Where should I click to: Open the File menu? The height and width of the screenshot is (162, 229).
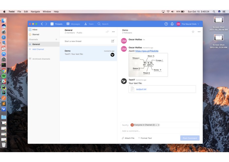[19, 11]
